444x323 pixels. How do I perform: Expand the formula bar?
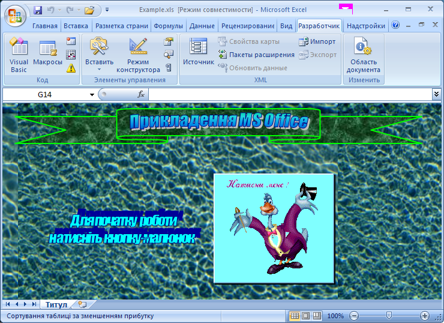[436, 94]
